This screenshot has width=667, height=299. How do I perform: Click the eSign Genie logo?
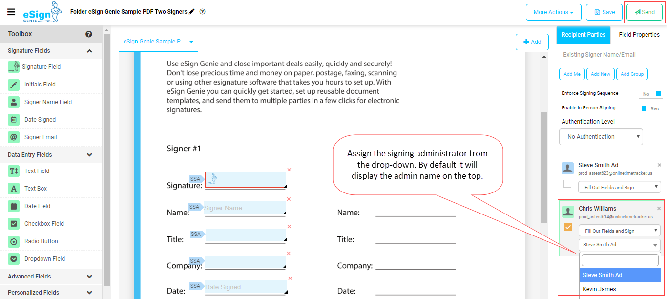point(43,12)
